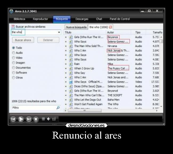Click the Buscar ahora button
The height and width of the screenshot is (154, 173).
23,40
